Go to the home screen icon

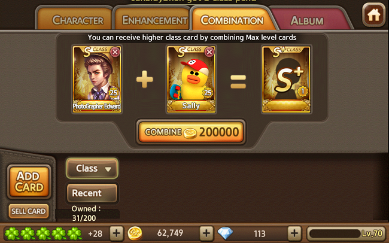pyautogui.click(x=373, y=15)
